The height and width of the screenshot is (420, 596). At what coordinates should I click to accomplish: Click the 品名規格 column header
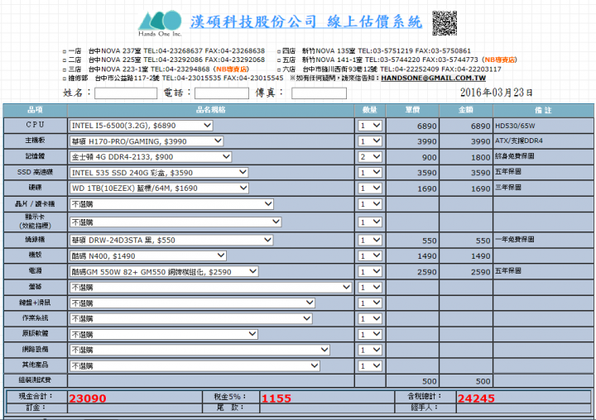click(x=211, y=110)
